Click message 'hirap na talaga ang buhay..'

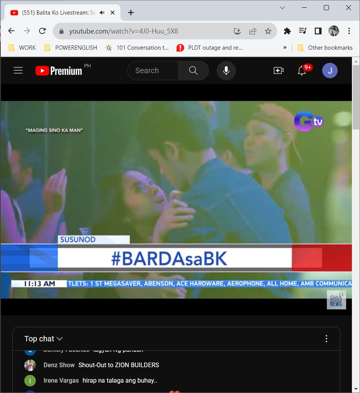point(119,380)
